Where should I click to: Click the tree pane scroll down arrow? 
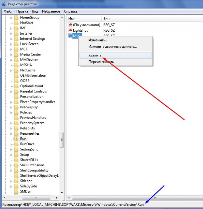62,193
